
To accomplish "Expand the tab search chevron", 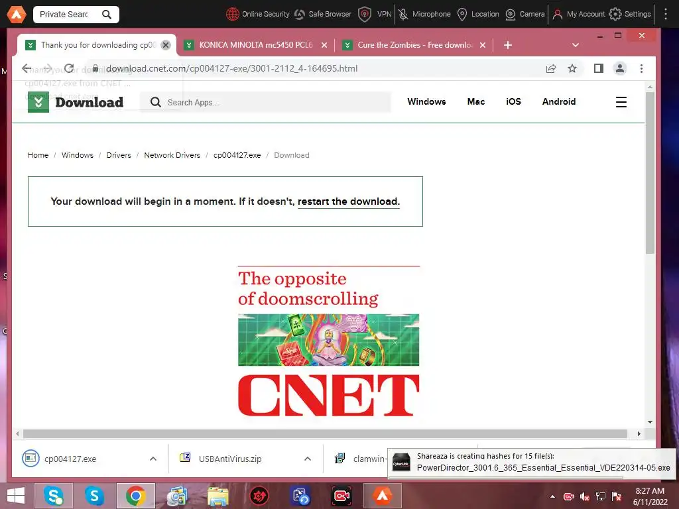I will tap(576, 45).
